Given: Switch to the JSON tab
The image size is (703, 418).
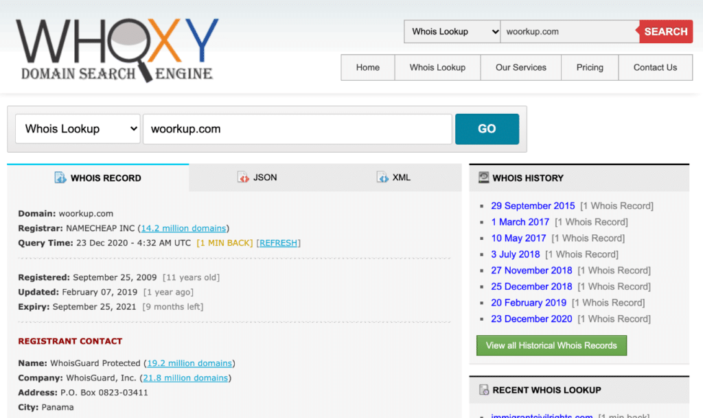Looking at the screenshot, I should click(257, 177).
